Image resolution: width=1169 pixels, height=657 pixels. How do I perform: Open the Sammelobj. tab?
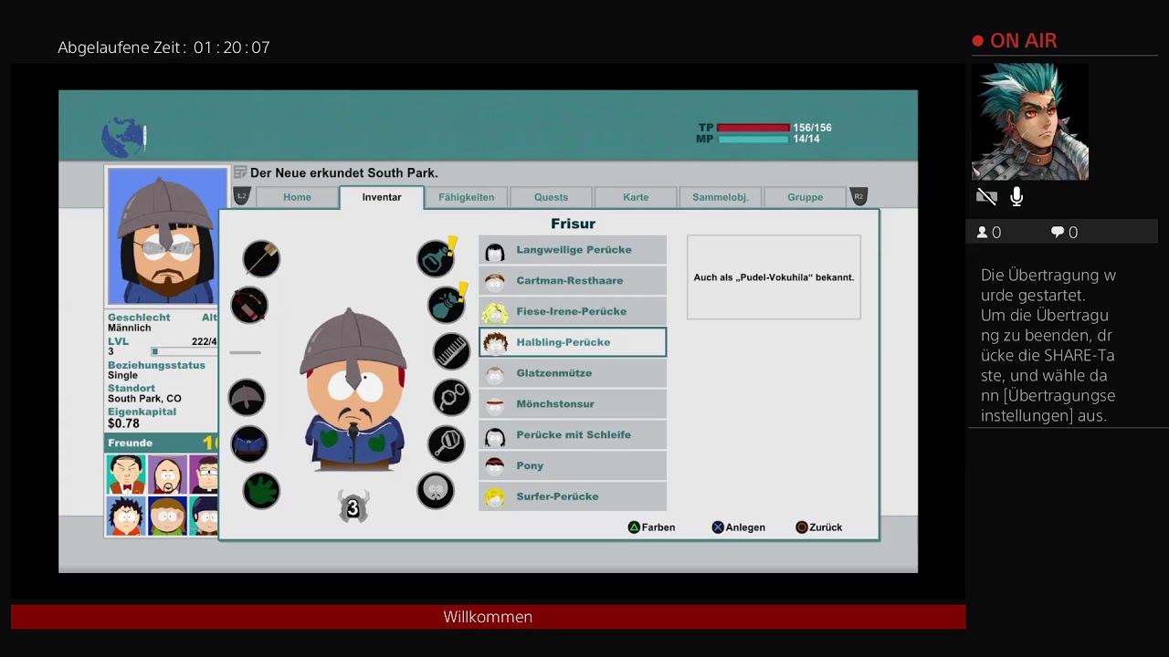721,197
